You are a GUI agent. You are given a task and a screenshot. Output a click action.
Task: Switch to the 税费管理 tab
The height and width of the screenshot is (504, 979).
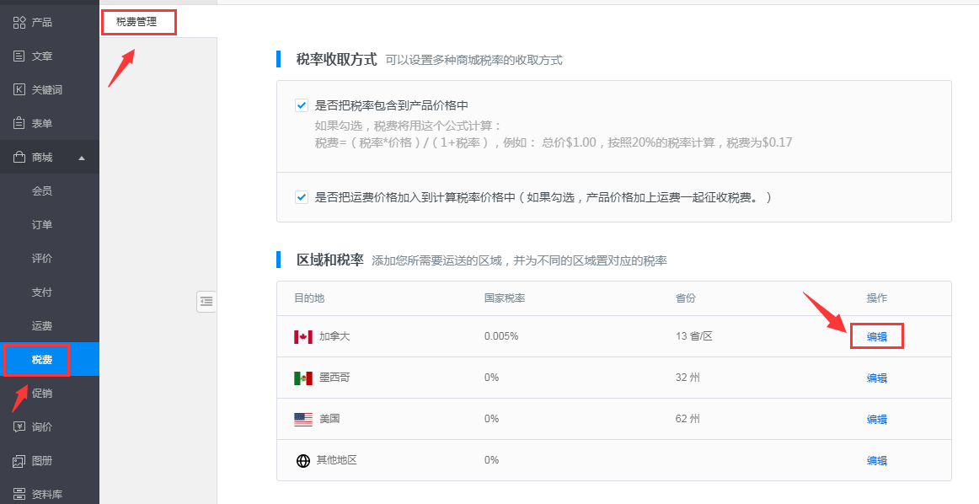point(136,22)
